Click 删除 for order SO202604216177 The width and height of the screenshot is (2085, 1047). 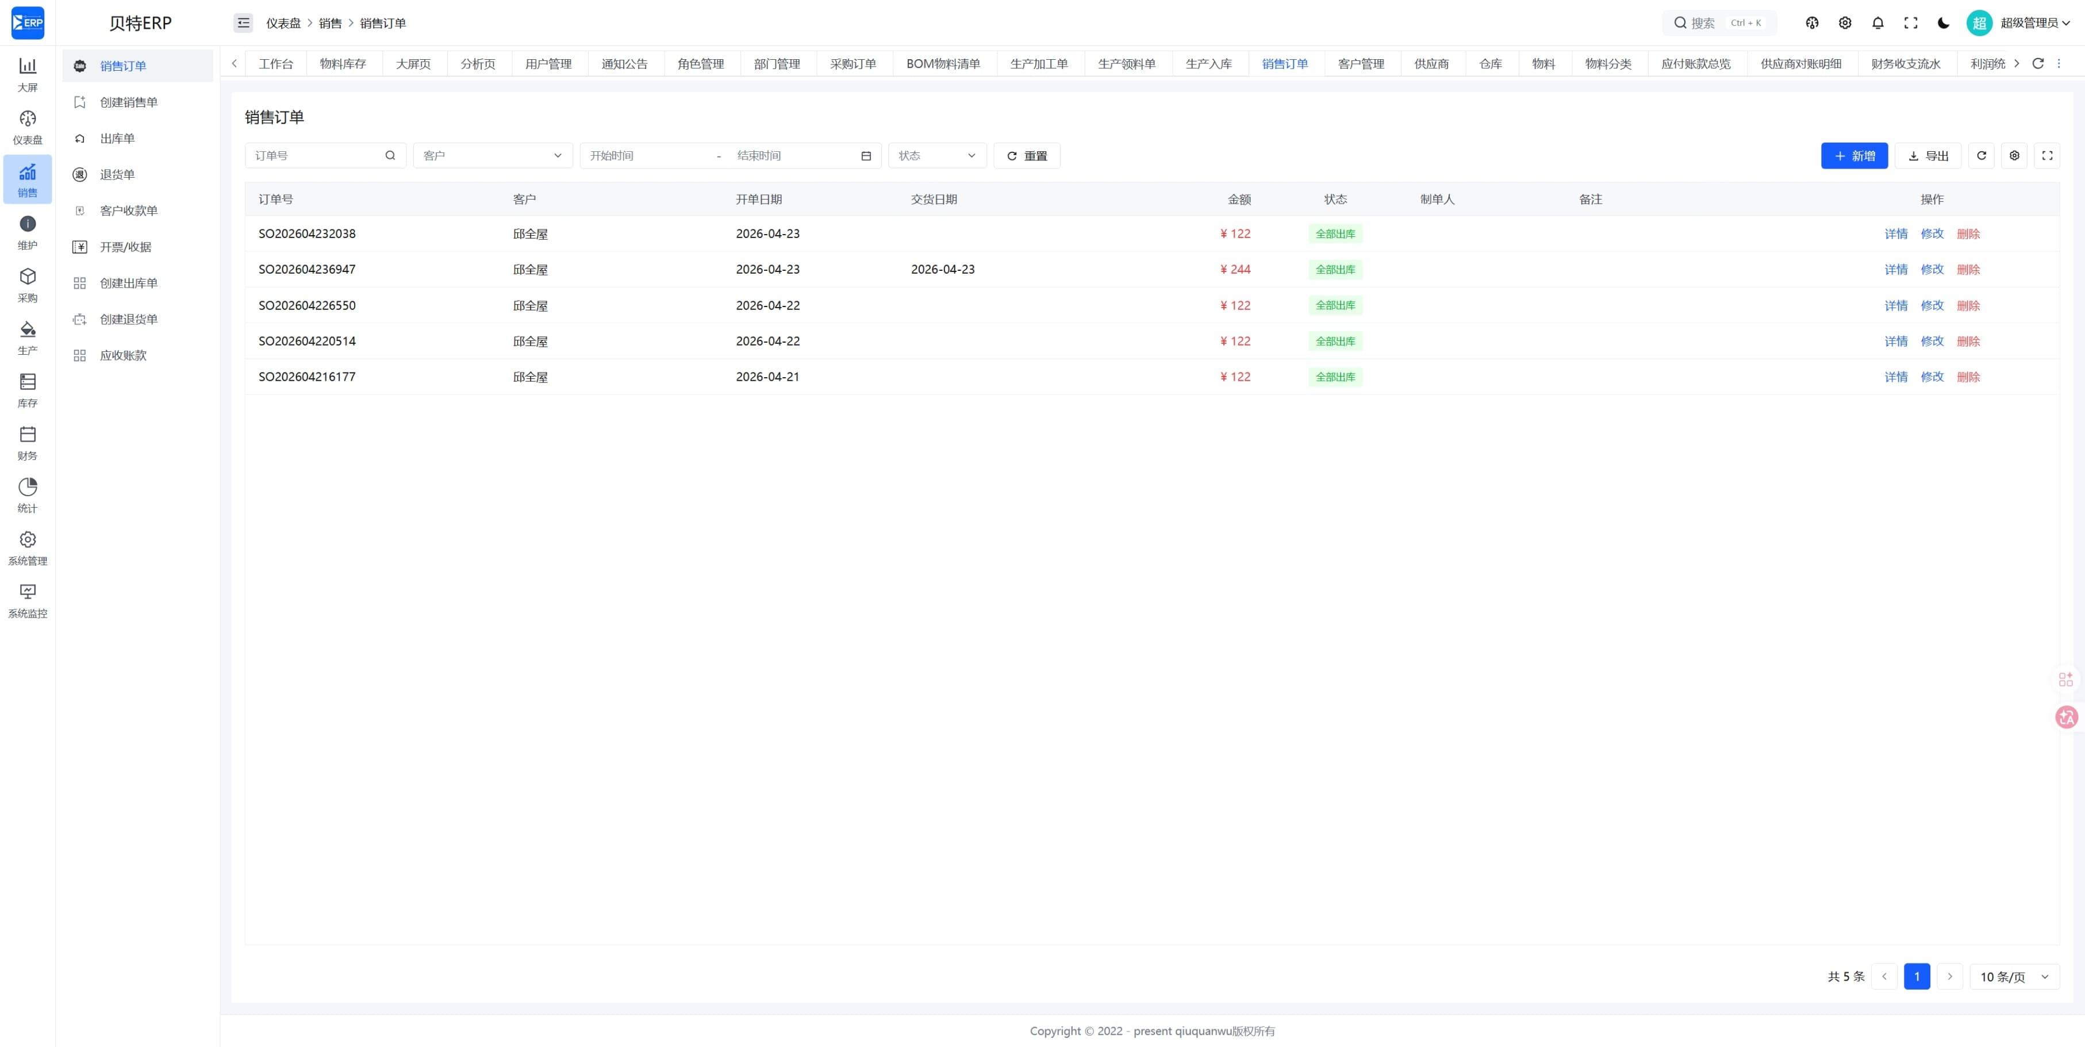[1968, 377]
